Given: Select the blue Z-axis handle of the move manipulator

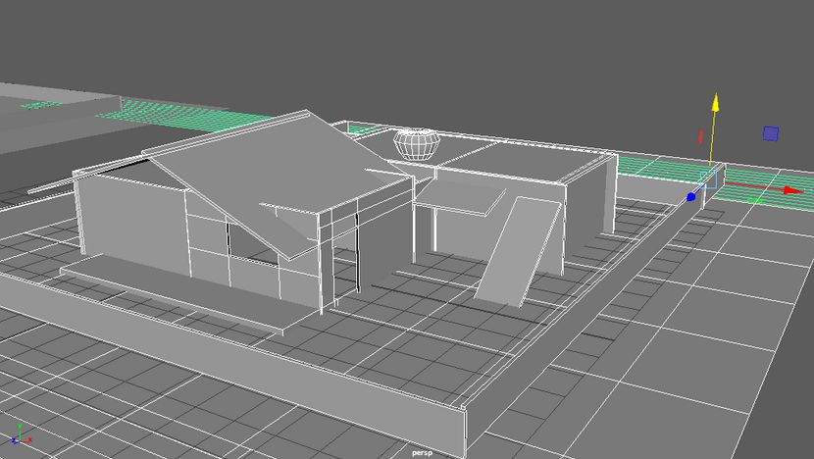Looking at the screenshot, I should point(691,197).
